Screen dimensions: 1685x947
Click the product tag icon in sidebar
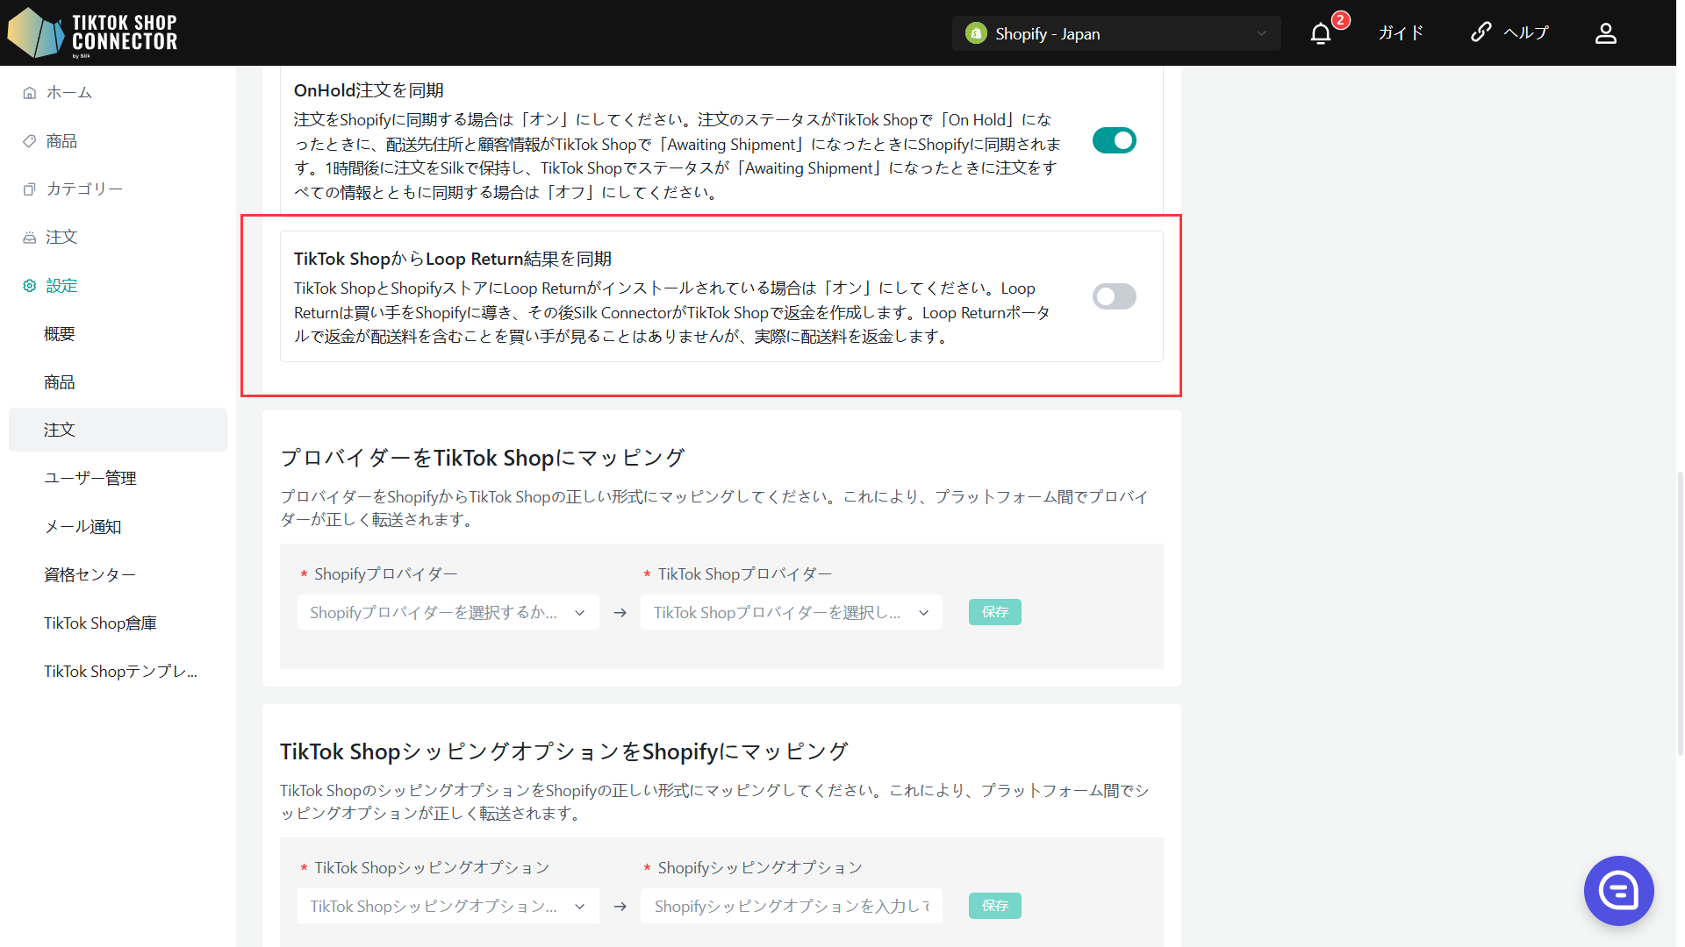[30, 141]
